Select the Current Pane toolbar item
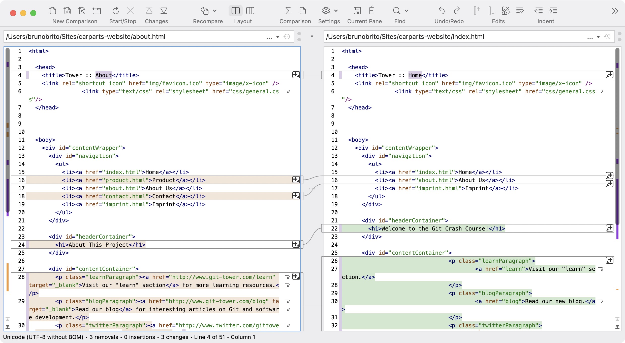The height and width of the screenshot is (343, 625). [357, 11]
